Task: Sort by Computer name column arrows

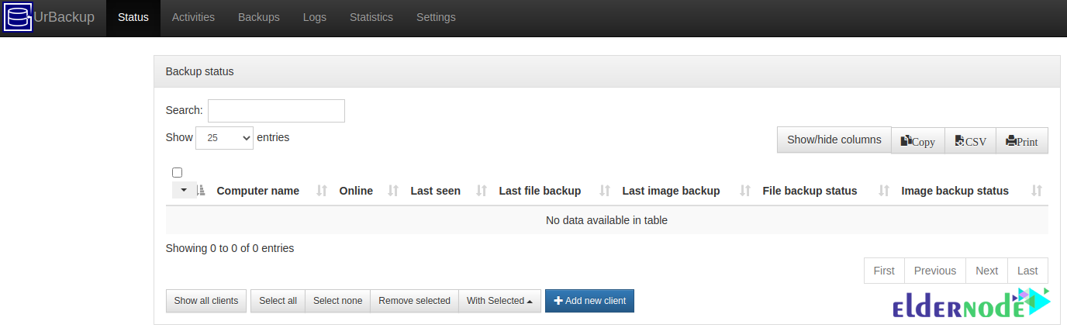Action: coord(322,191)
